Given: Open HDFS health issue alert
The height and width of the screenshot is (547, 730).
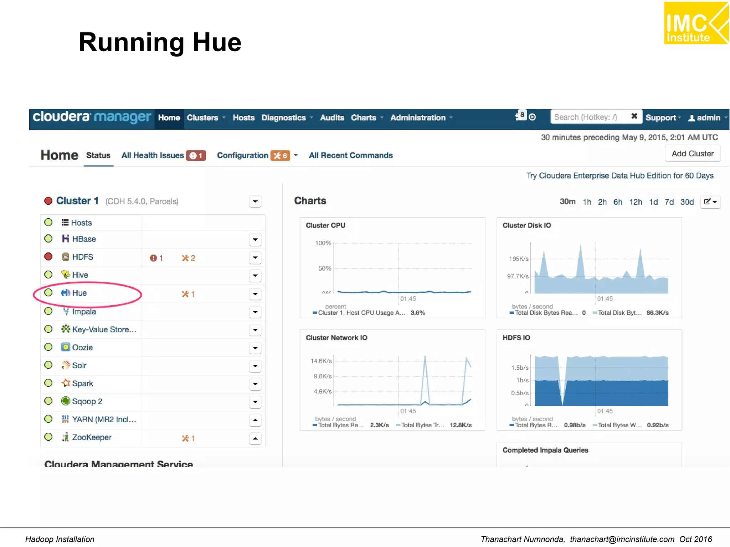Looking at the screenshot, I should pos(156,258).
